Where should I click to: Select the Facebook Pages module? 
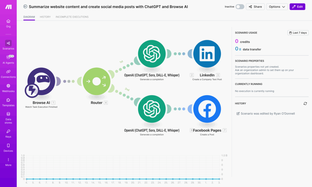[207, 109]
